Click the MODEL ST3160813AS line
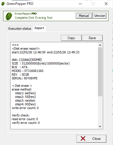 [28, 71]
